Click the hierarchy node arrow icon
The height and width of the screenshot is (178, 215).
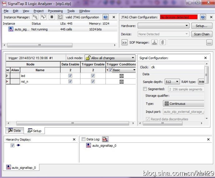click(x=18, y=145)
